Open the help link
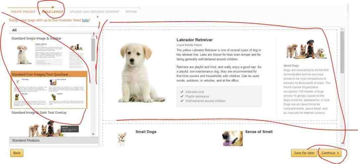The width and height of the screenshot is (358, 164). (86, 20)
